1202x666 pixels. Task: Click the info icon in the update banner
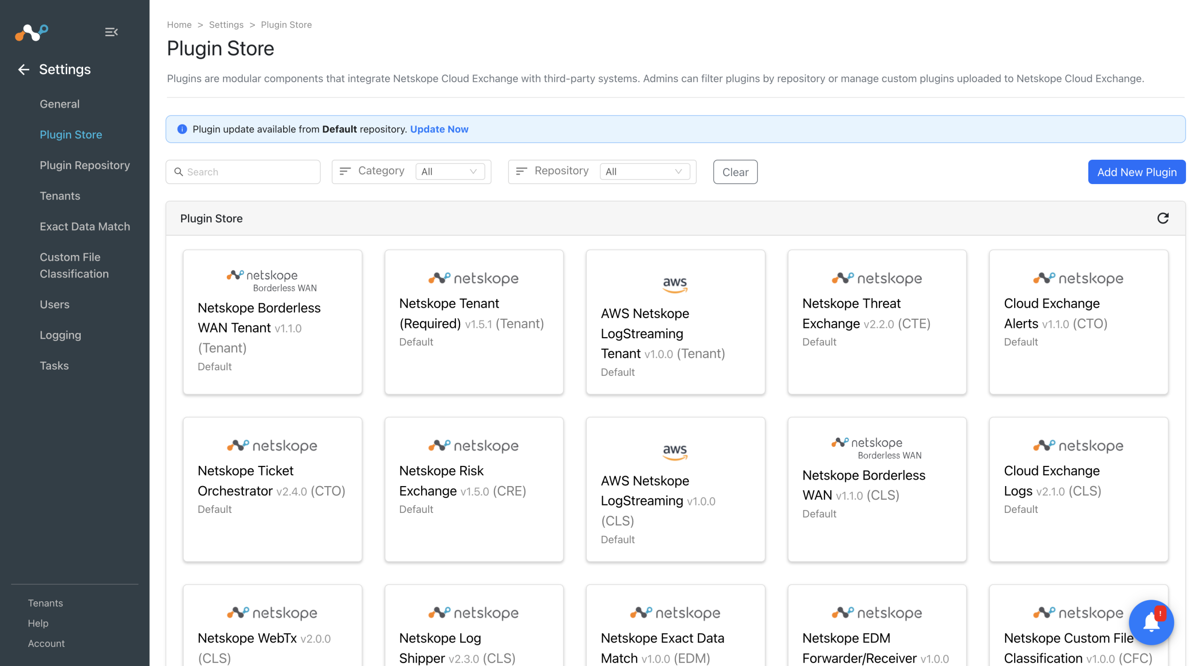pos(182,129)
